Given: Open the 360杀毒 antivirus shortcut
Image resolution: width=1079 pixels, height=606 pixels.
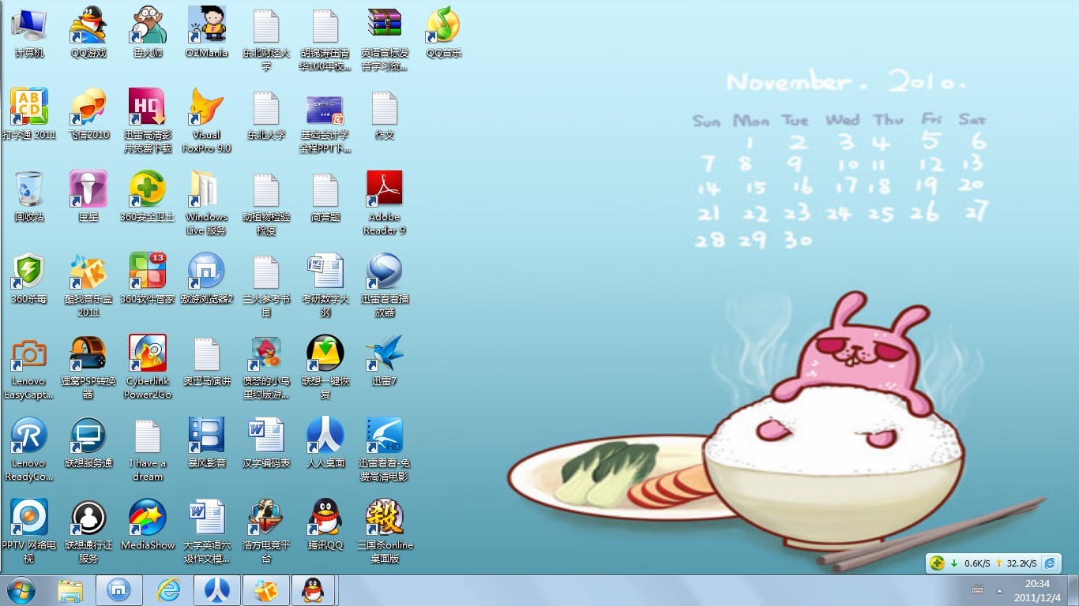Looking at the screenshot, I should 29,279.
